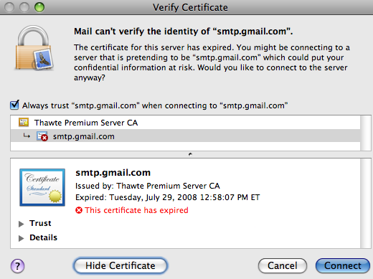Open help with the purple question mark
The width and height of the screenshot is (373, 279).
coord(17,266)
